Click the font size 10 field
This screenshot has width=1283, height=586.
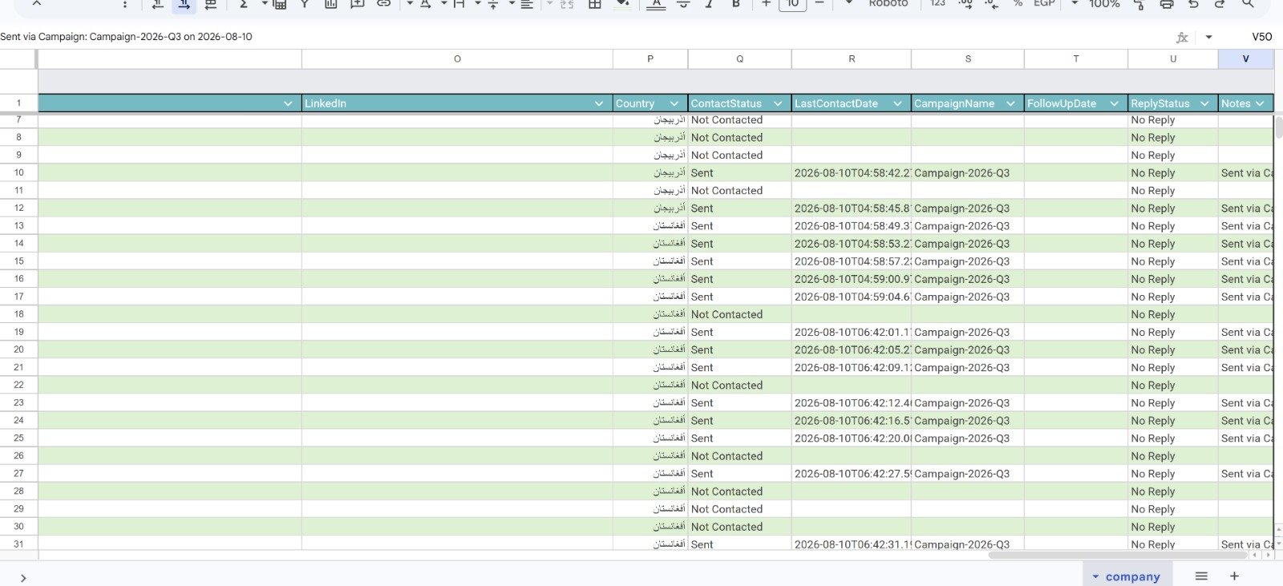click(x=792, y=4)
